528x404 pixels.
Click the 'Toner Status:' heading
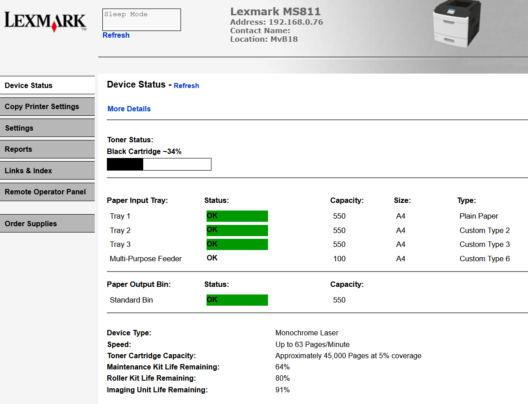pyautogui.click(x=130, y=140)
